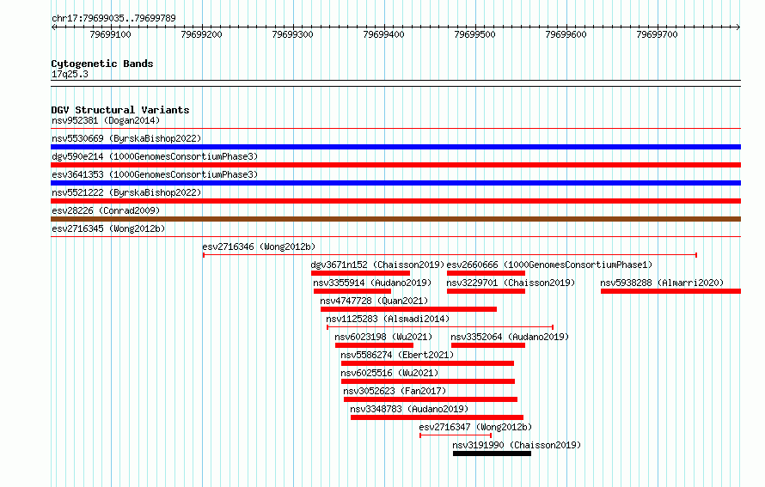This screenshot has width=765, height=487.
Task: Click esv2716346 (Wong2012b) label
Action: 259,247
